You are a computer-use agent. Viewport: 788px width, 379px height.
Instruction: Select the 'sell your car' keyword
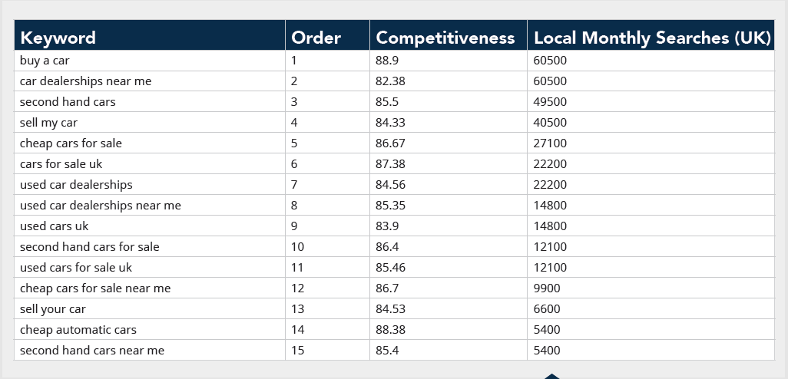pos(53,309)
